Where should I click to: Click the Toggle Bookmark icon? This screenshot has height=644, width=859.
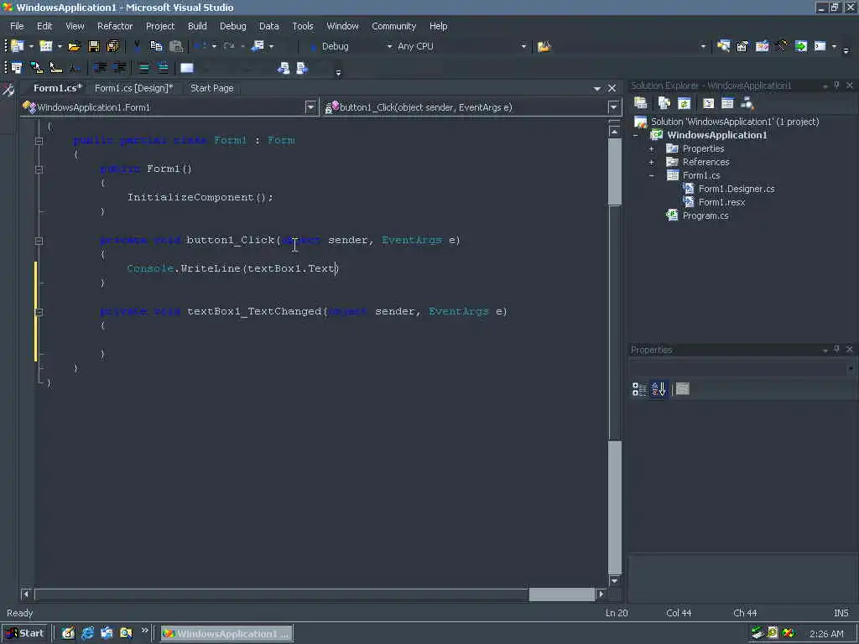coord(187,68)
